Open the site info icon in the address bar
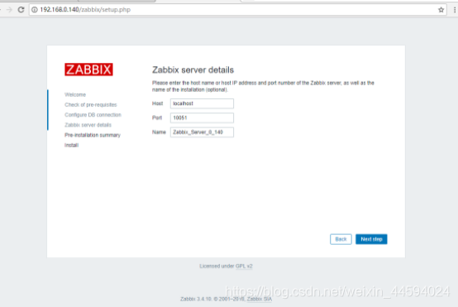The height and width of the screenshot is (307, 458). 35,10
